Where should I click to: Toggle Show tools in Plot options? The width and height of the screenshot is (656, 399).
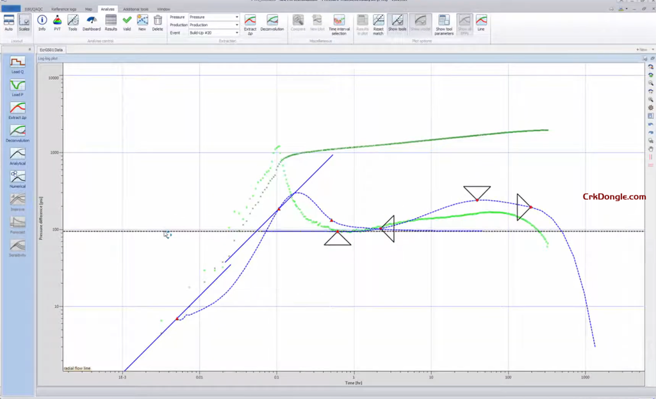[397, 24]
